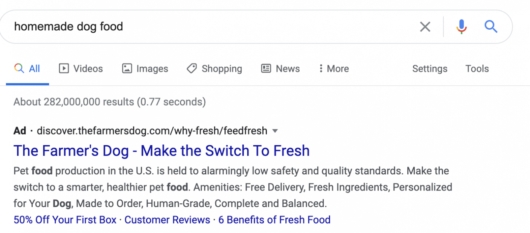The image size is (530, 233).
Task: Open the Tools options
Action: point(477,68)
